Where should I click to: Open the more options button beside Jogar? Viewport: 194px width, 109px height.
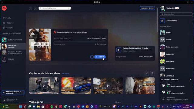pyautogui.click(x=92, y=57)
